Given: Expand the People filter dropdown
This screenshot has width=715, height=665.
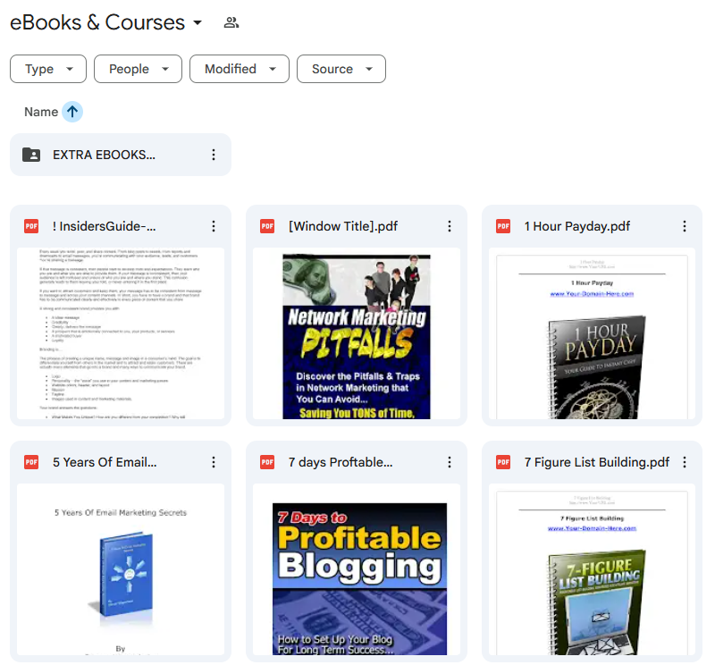Looking at the screenshot, I should pyautogui.click(x=139, y=69).
